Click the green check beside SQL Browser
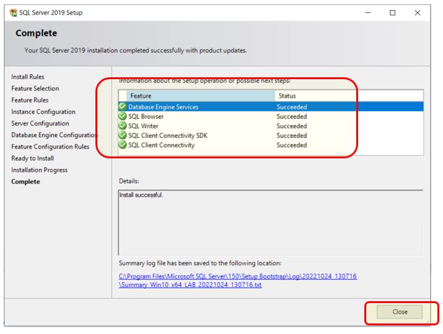The image size is (443, 334). (122, 116)
